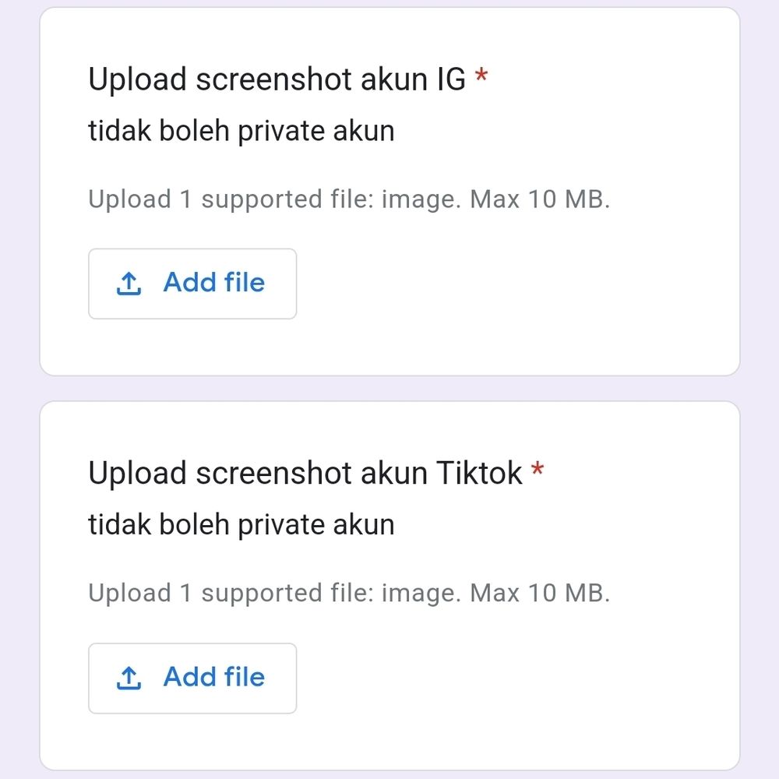Viewport: 779px width, 779px height.
Task: Click the upload arrow icon for IG screenshot
Action: tap(129, 284)
